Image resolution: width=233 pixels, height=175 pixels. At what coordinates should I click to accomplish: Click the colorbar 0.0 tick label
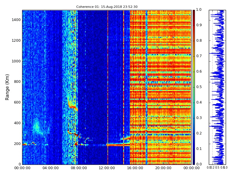click(199, 164)
